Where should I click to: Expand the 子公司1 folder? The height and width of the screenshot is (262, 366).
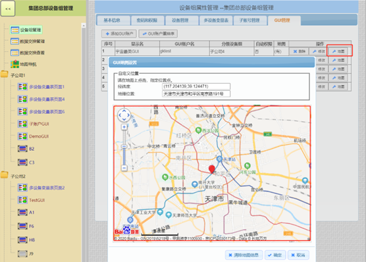[x=5, y=74]
